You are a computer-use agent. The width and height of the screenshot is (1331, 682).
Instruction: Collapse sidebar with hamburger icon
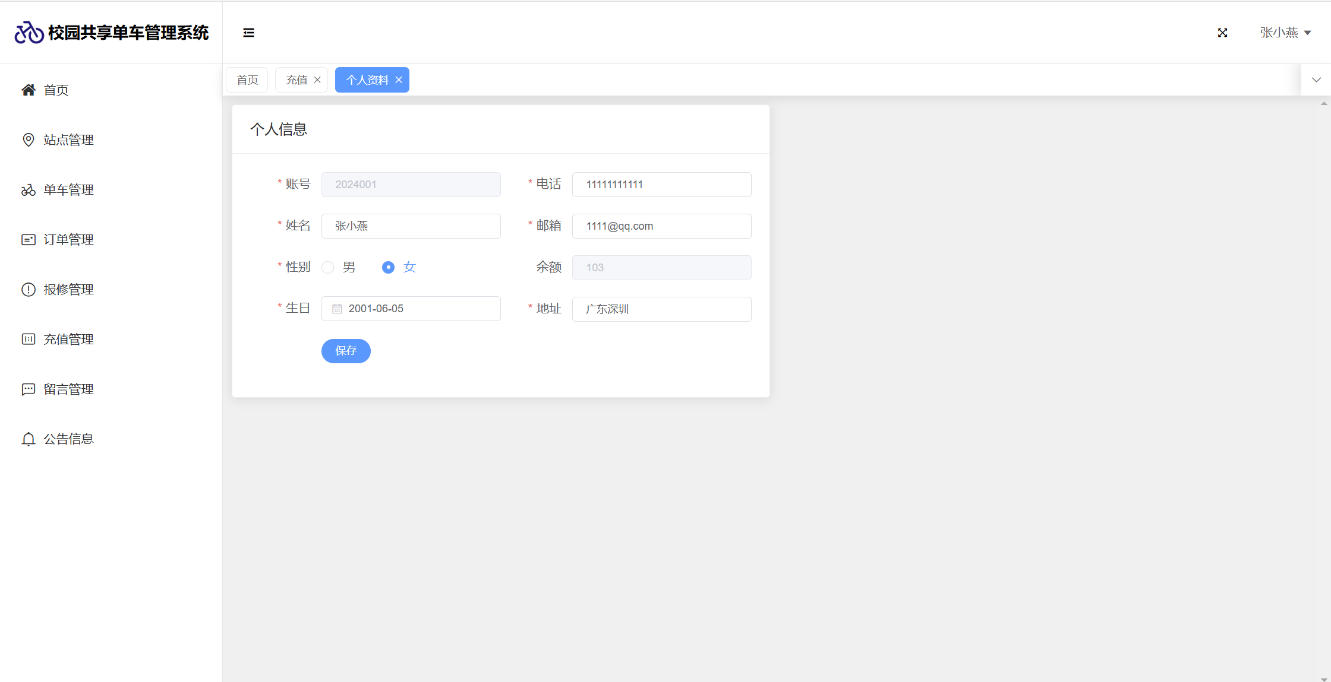pos(248,33)
